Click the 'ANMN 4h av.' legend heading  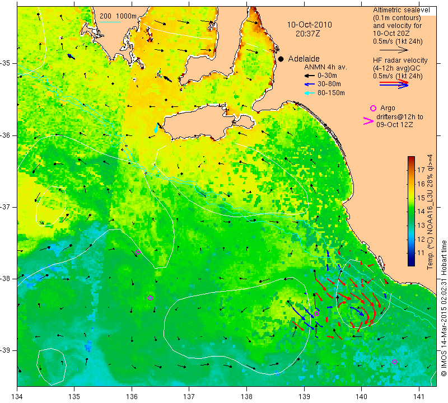[x=325, y=67]
